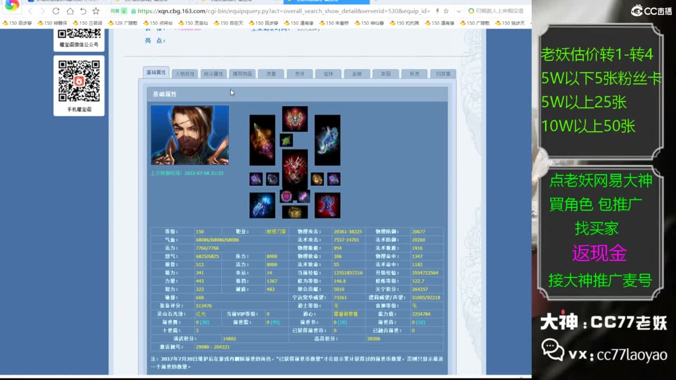676x380 pixels.
Task: View the character portrait image
Action: click(x=190, y=135)
